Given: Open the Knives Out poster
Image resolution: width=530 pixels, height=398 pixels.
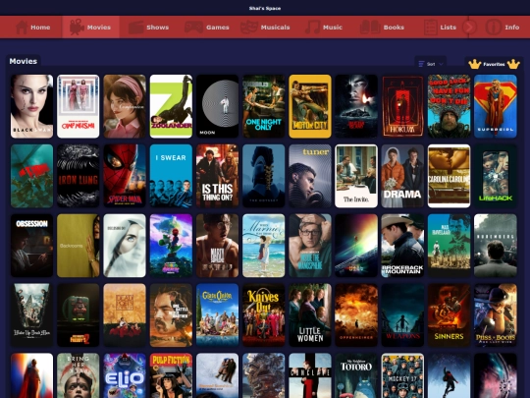Looking at the screenshot, I should tap(264, 315).
